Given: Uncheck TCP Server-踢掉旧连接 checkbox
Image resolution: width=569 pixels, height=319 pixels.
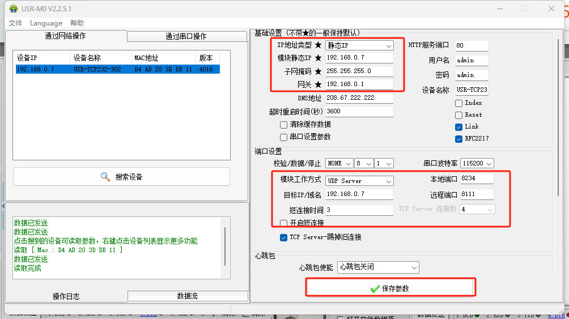Looking at the screenshot, I should (x=284, y=238).
